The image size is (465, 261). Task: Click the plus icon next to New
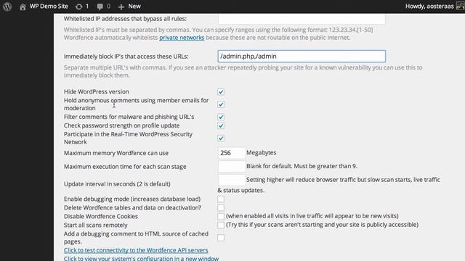pos(121,7)
